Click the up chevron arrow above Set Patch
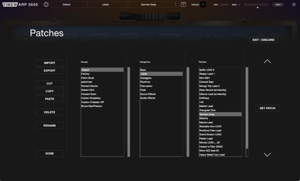The image size is (300, 181). tap(267, 61)
